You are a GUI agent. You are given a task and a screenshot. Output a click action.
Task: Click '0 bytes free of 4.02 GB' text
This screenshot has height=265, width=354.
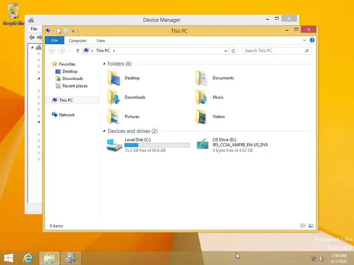point(233,150)
